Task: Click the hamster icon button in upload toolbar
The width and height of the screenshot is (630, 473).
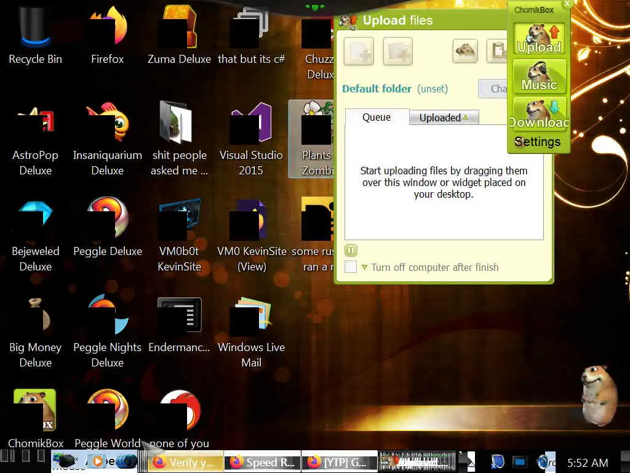Action: pos(465,51)
